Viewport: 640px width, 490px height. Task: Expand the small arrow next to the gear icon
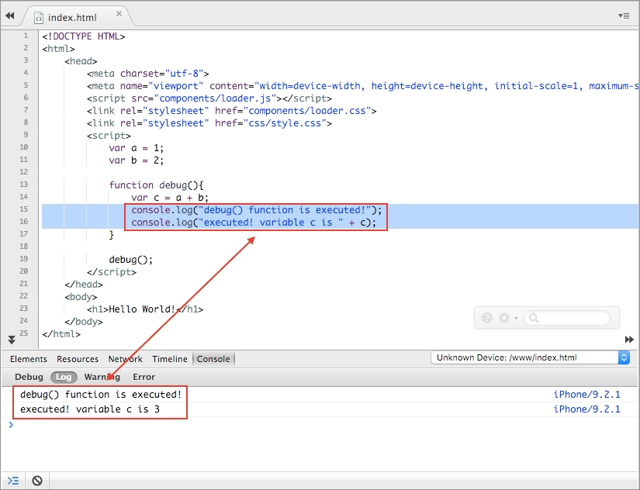(x=517, y=318)
